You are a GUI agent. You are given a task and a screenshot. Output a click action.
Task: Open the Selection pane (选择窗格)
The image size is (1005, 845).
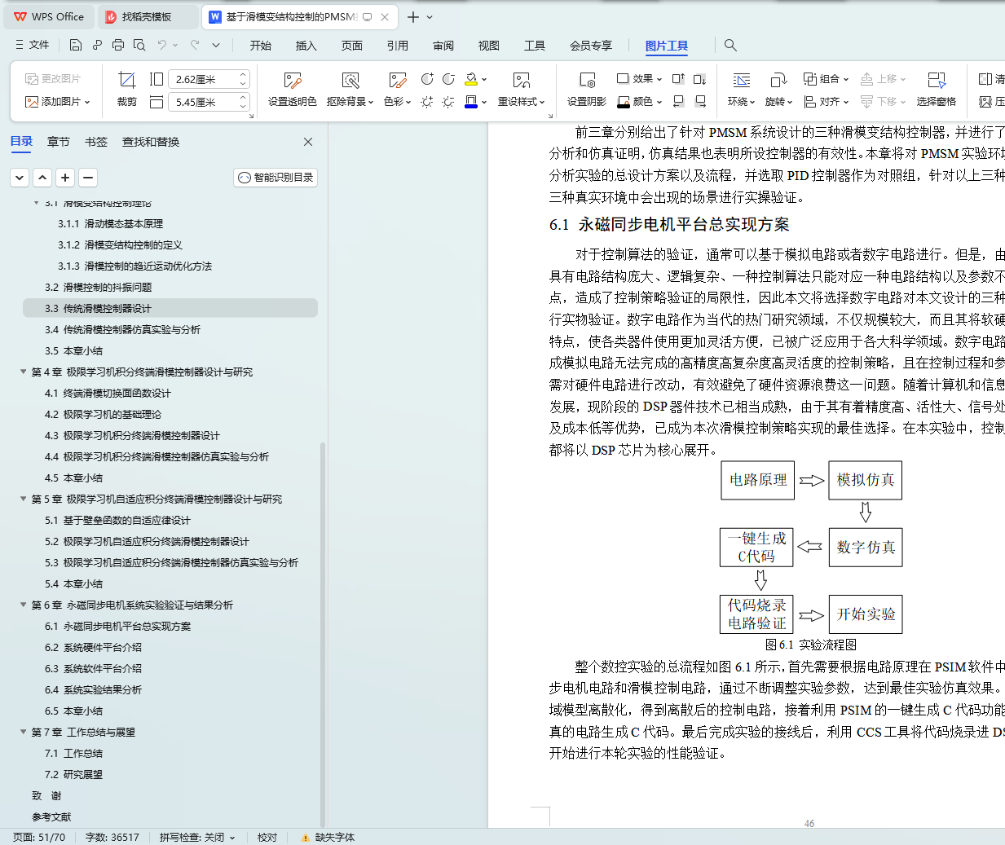[x=936, y=89]
